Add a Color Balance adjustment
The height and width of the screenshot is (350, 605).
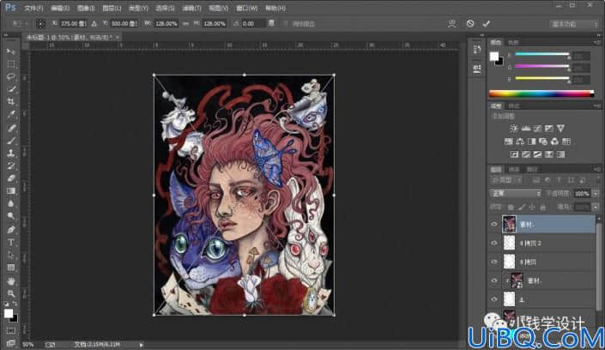(520, 142)
